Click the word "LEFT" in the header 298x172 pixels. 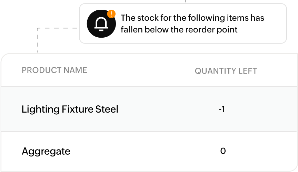[247, 71]
